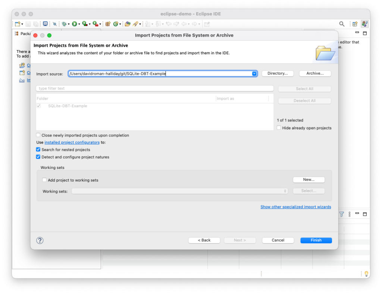
Task: Click the New Java Package icon
Action: pyautogui.click(x=108, y=24)
